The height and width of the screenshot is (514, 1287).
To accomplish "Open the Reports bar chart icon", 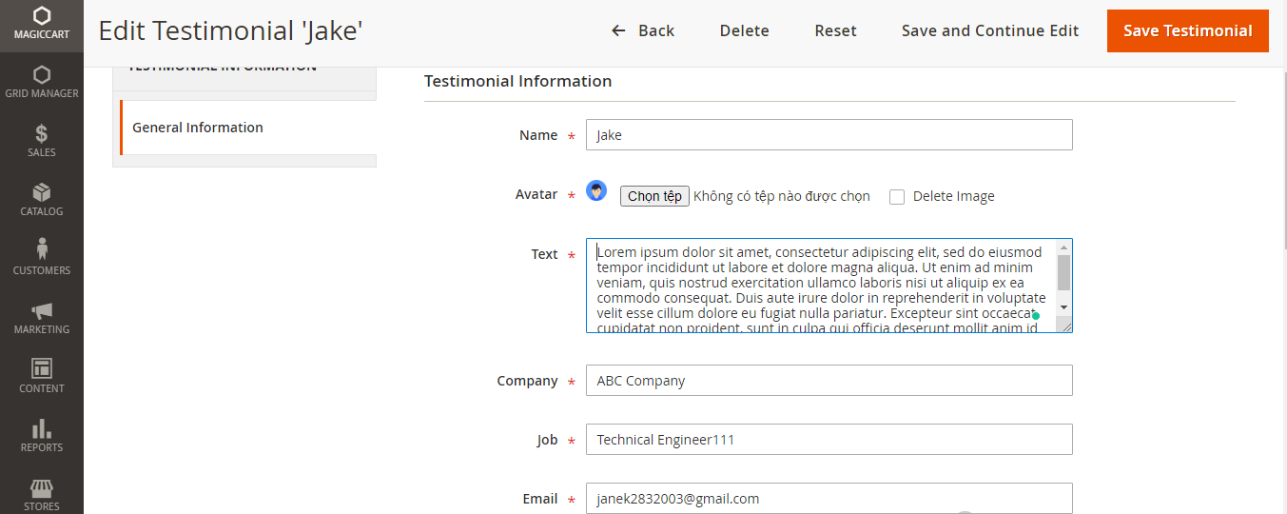I will coord(41,428).
